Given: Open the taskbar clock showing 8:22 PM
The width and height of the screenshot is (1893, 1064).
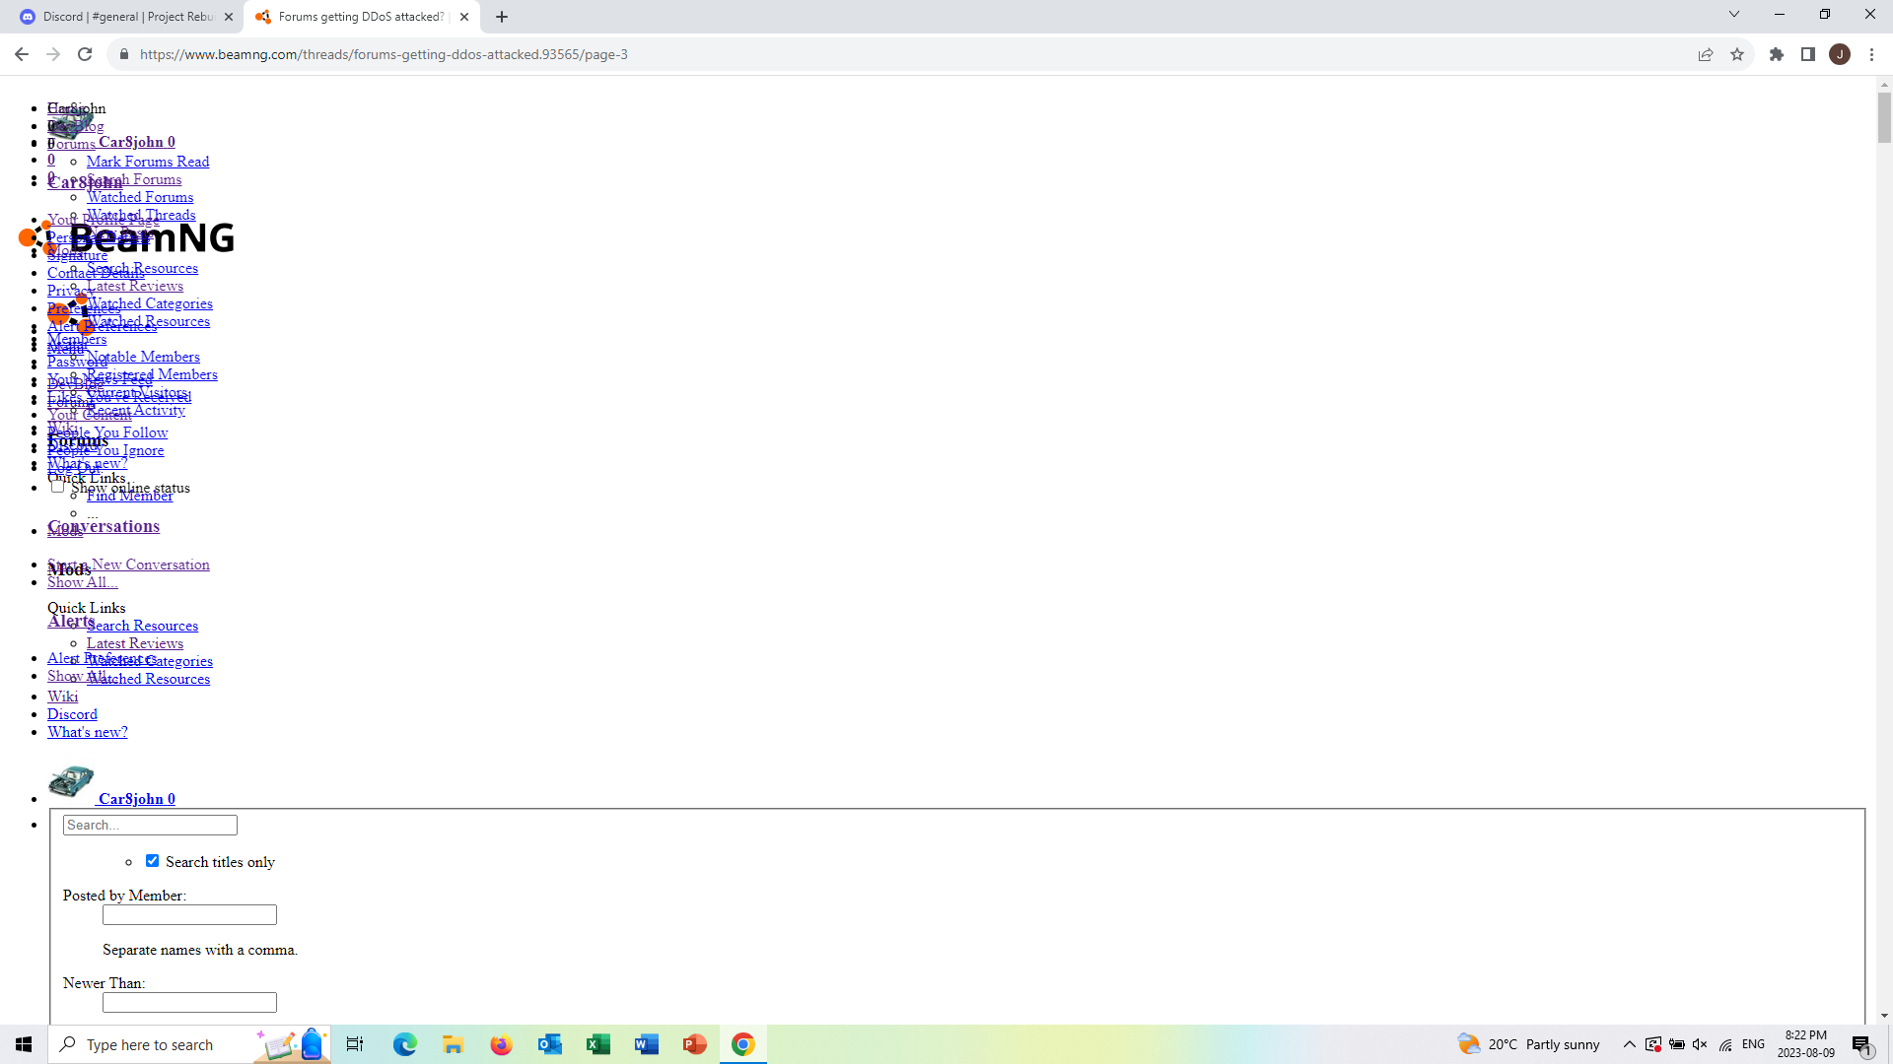Looking at the screenshot, I should (x=1805, y=1044).
